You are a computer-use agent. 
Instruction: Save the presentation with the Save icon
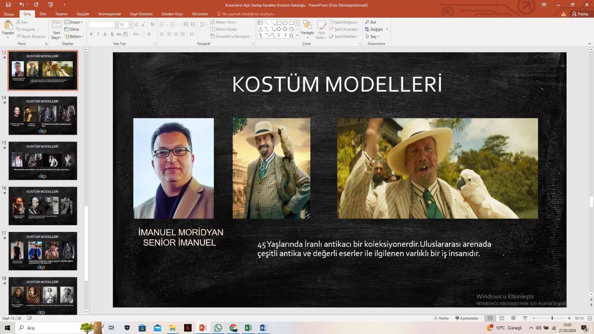click(8, 5)
